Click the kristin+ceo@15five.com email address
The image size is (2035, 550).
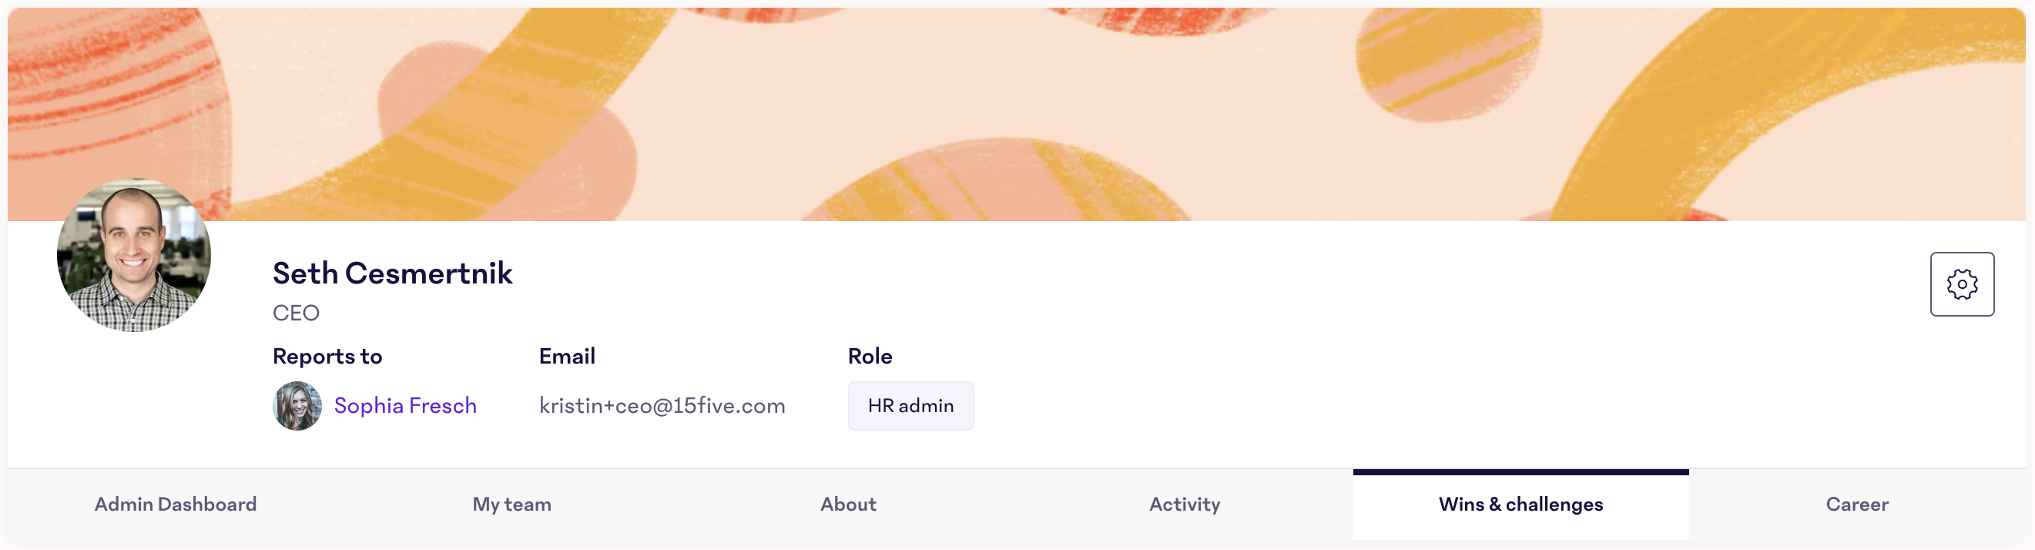pos(662,405)
